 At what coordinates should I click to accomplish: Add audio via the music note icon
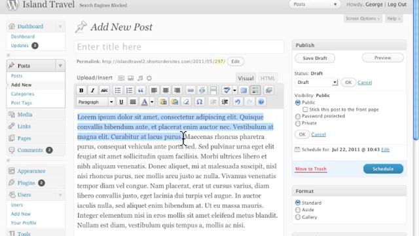[x=140, y=78]
